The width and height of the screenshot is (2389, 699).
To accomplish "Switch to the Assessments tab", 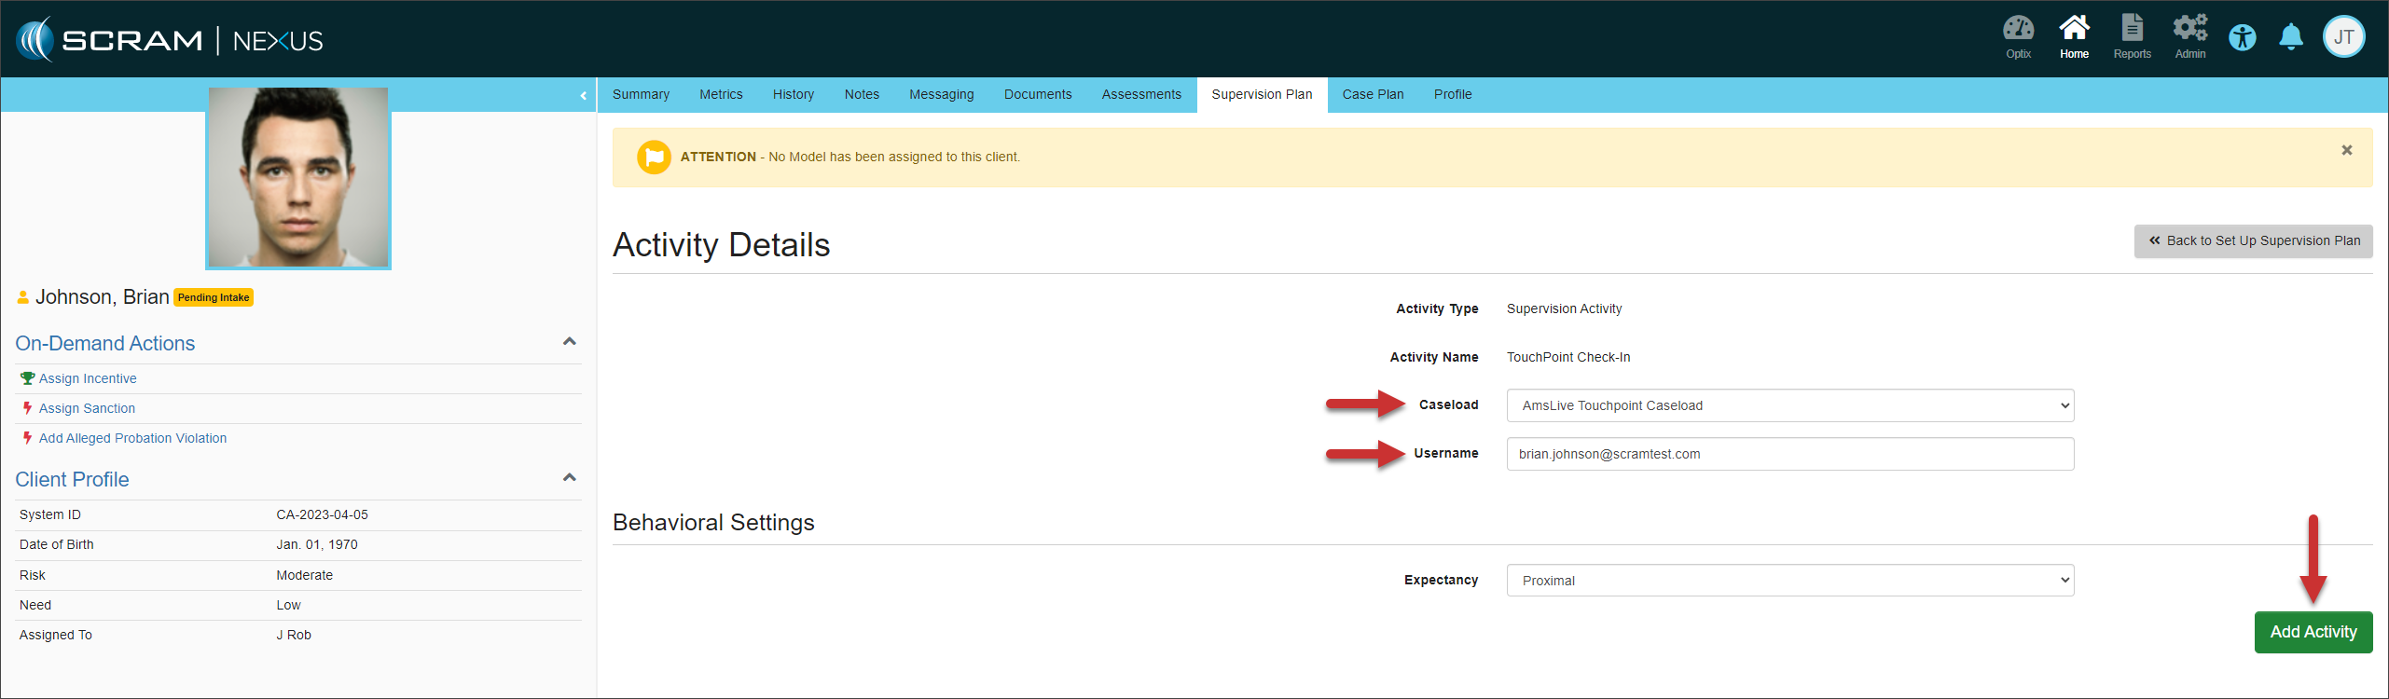I will 1140,94.
